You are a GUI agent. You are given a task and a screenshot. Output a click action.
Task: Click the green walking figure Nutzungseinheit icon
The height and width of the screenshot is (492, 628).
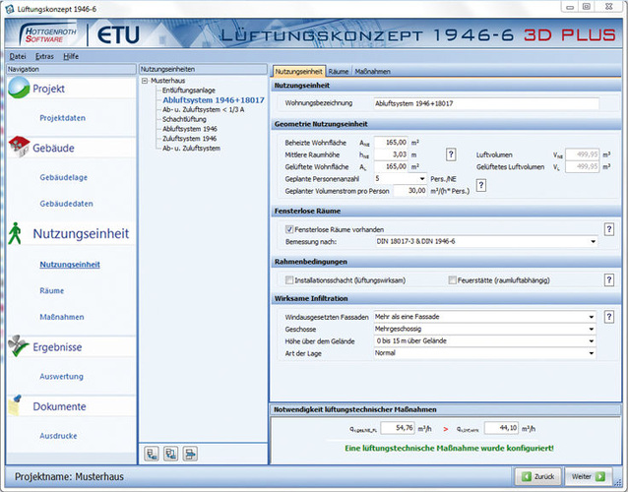pos(17,234)
